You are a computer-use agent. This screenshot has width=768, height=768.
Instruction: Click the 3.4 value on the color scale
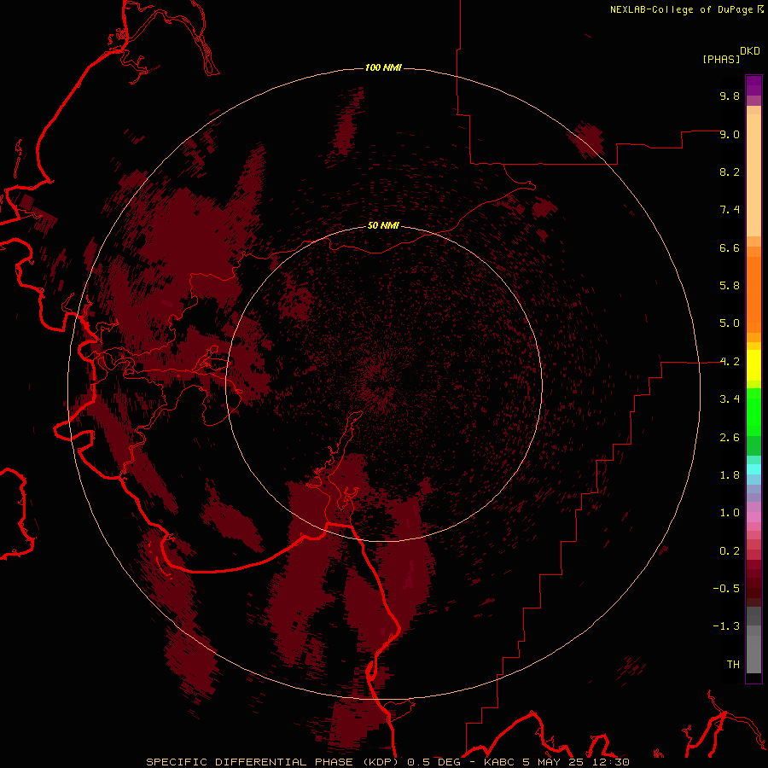click(x=730, y=399)
